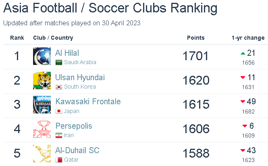Image resolution: width=268 pixels, height=166 pixels.
Task: Open the Al Hilal club link
Action: tap(67, 53)
